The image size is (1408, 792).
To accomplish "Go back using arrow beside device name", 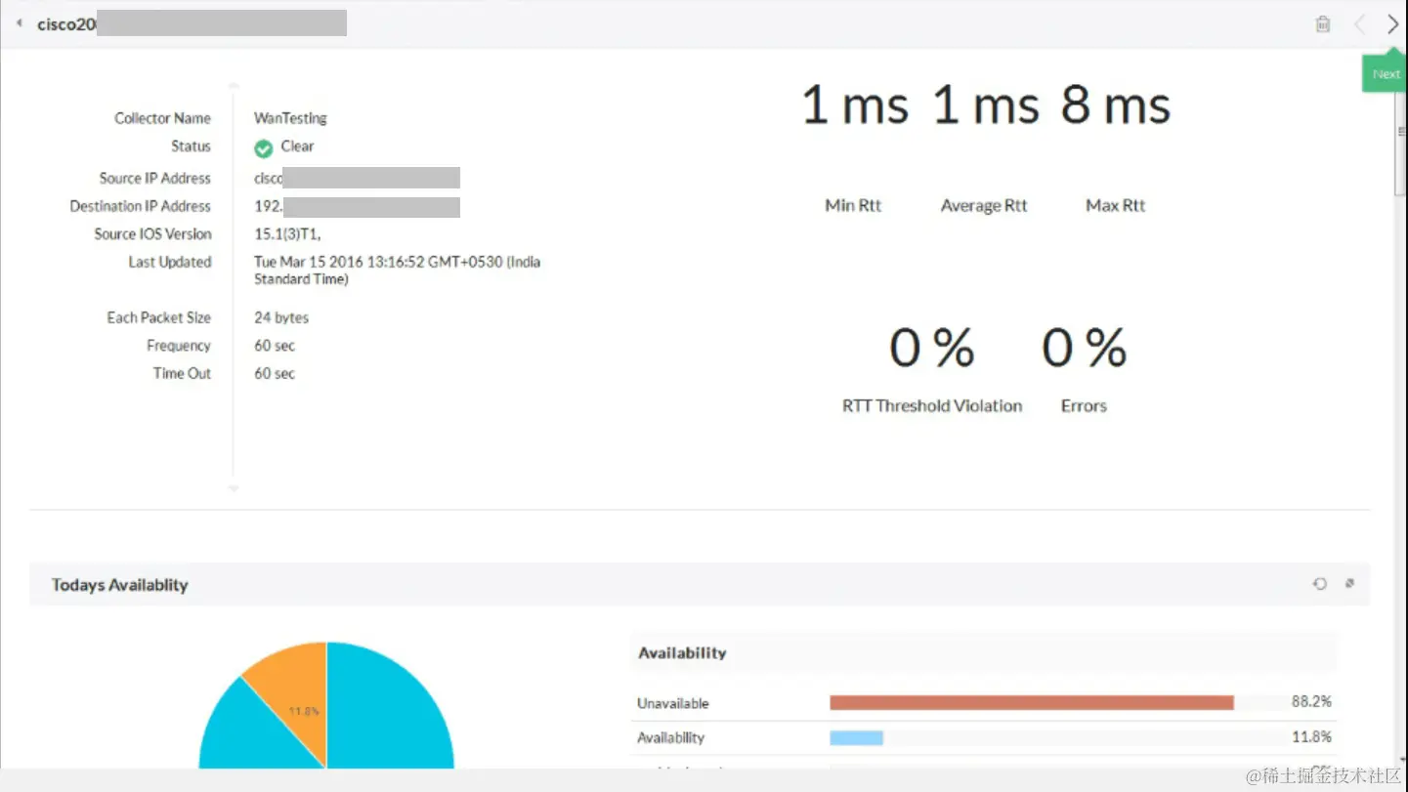I will click(x=18, y=21).
